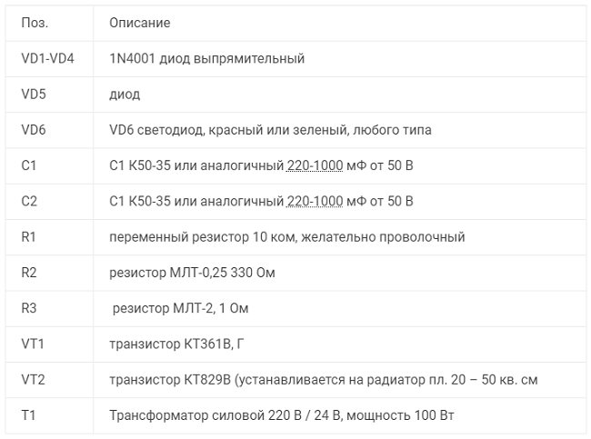Screen dimensions: 591x439
Task: Select the R2 position cell
Action: click(27, 273)
